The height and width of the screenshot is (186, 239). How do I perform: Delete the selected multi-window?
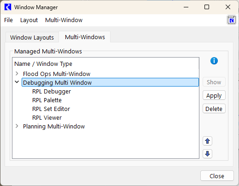click(214, 109)
